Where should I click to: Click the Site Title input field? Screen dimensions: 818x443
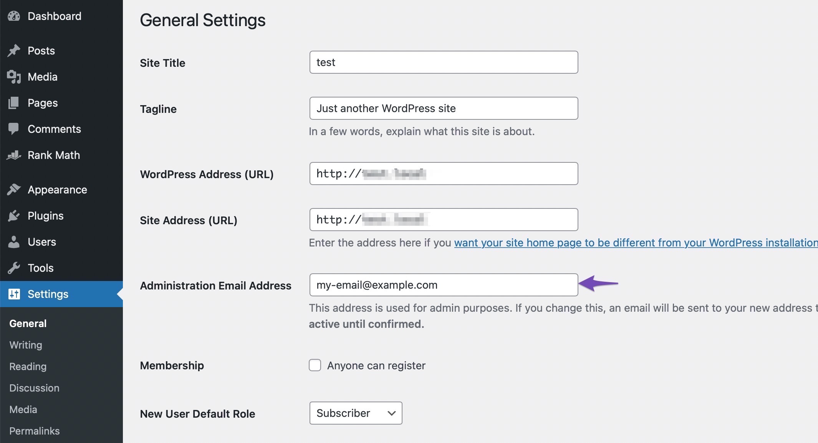pyautogui.click(x=443, y=62)
